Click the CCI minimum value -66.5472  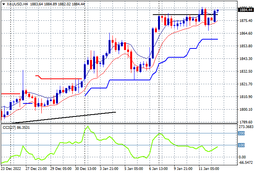pos(246,163)
